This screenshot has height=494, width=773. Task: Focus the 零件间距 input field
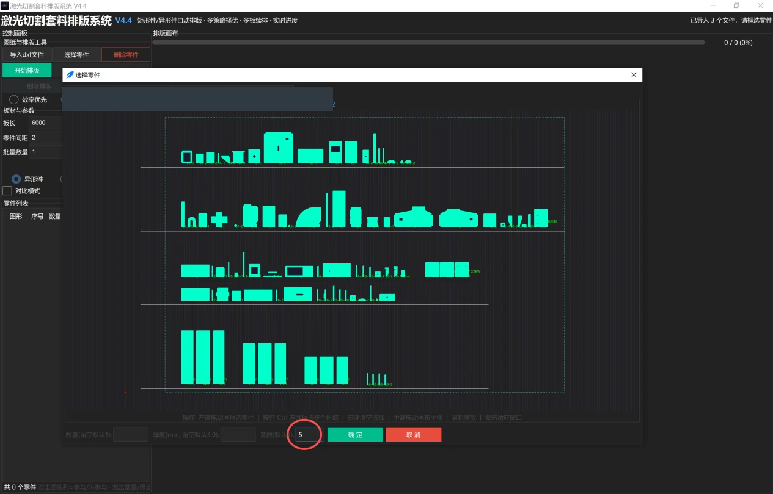46,138
